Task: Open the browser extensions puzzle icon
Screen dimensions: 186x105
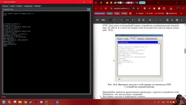Action: [x=164, y=8]
